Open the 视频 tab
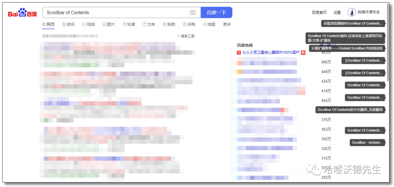This screenshot has height=187, width=394. pos(89,24)
